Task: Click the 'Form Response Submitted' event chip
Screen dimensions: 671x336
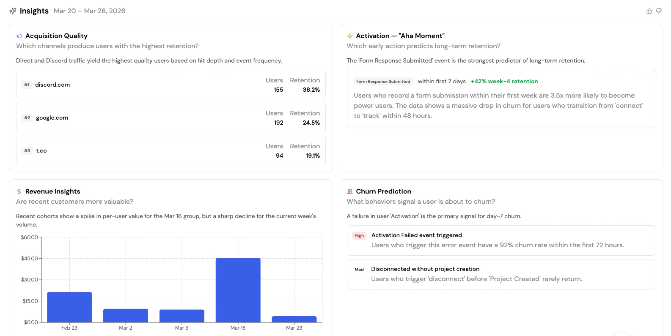Action: click(383, 81)
